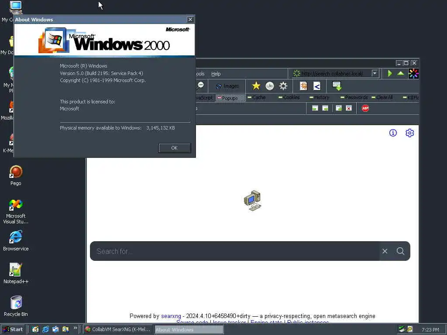Open the searxng link in footer
Screen dimensions: 447x335
(171, 316)
